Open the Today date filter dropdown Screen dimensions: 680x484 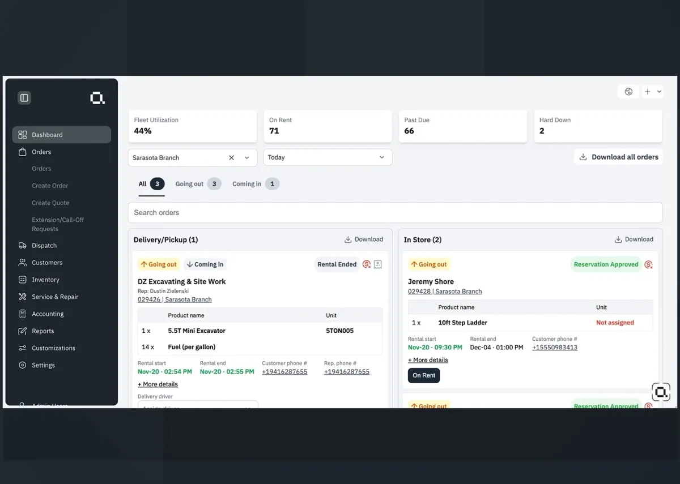[x=328, y=157]
